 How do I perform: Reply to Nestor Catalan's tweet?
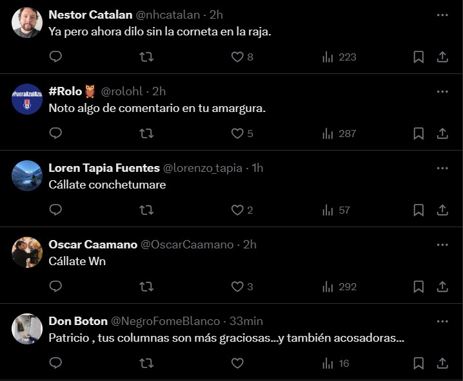pyautogui.click(x=55, y=57)
